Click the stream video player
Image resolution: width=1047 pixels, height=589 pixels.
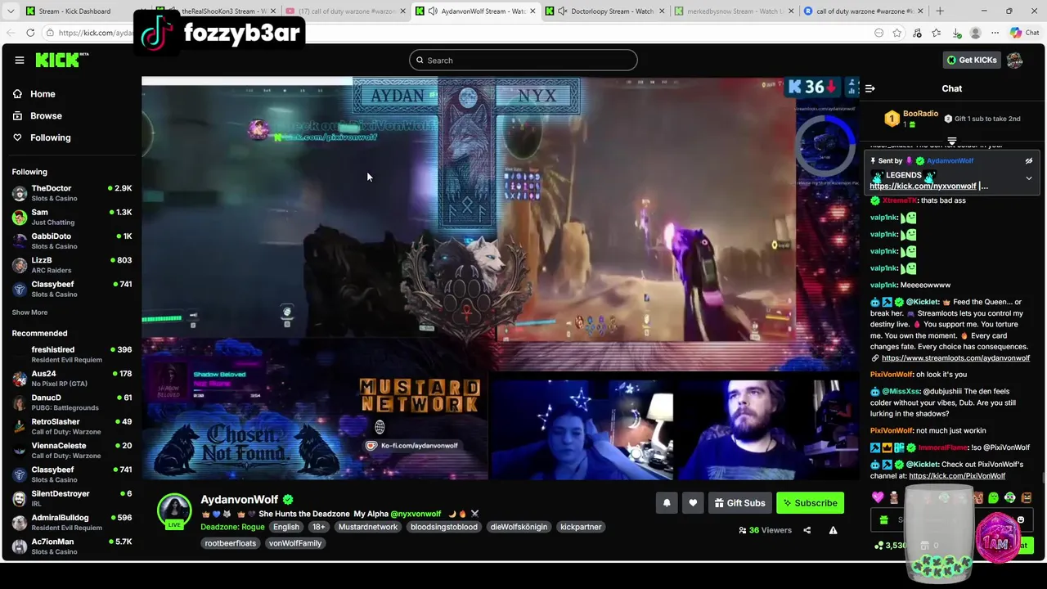click(500, 278)
